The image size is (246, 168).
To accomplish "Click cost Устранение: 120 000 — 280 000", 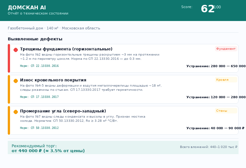I will [216, 97].
